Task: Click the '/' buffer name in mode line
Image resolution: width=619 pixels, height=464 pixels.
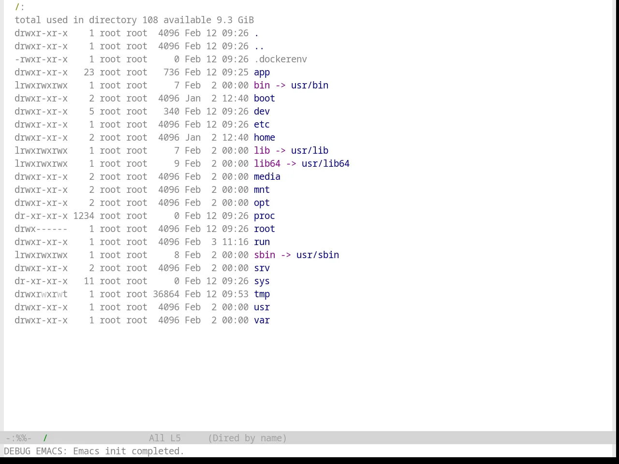Action: (x=45, y=438)
